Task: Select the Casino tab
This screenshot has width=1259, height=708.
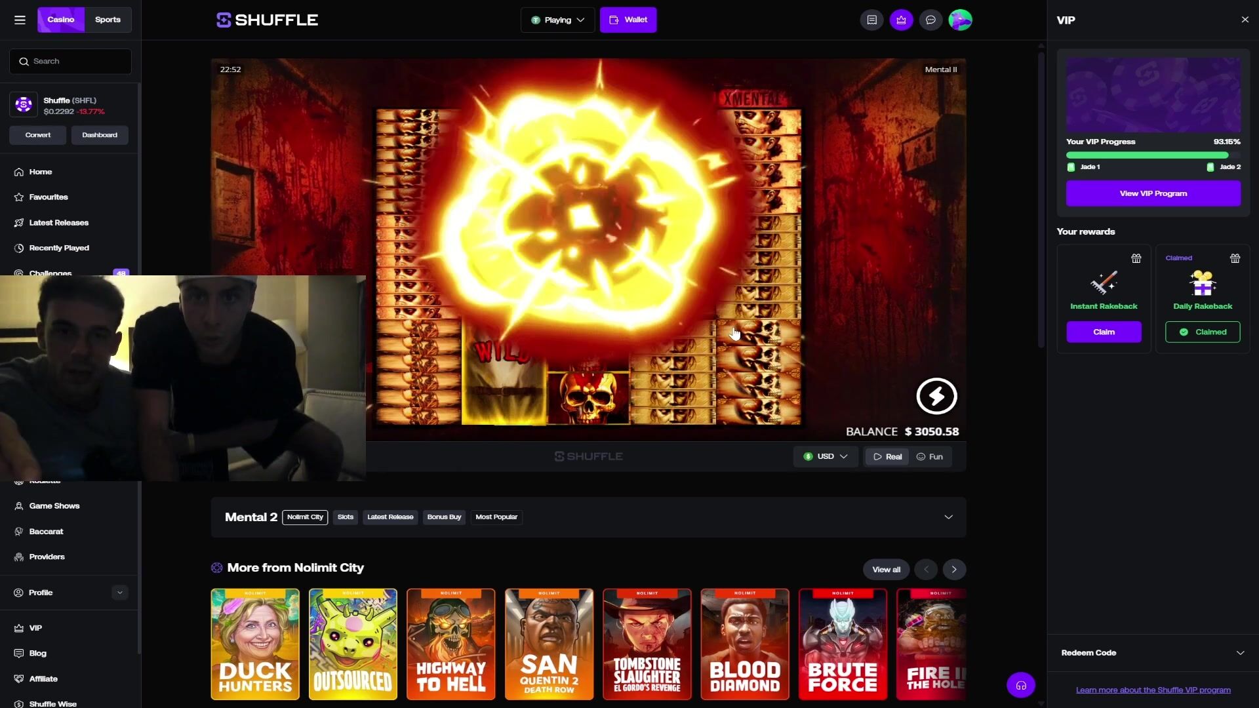Action: click(x=61, y=20)
